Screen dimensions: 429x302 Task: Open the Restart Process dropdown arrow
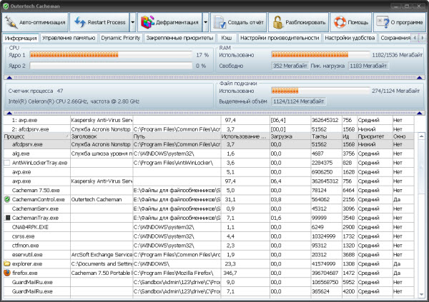[x=133, y=21]
